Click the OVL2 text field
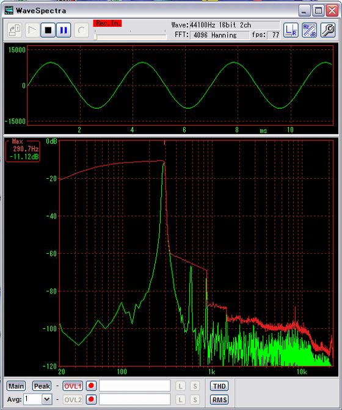342x410 pixels. (135, 400)
